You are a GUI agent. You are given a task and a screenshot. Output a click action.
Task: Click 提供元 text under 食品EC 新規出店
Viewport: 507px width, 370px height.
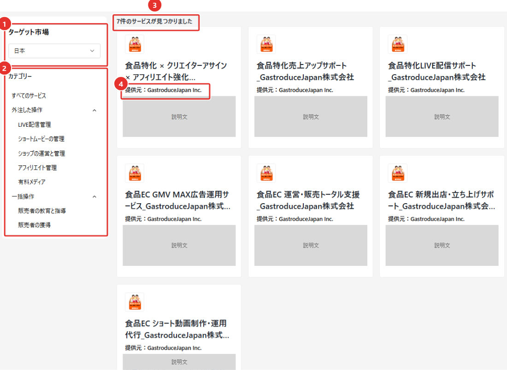point(426,219)
